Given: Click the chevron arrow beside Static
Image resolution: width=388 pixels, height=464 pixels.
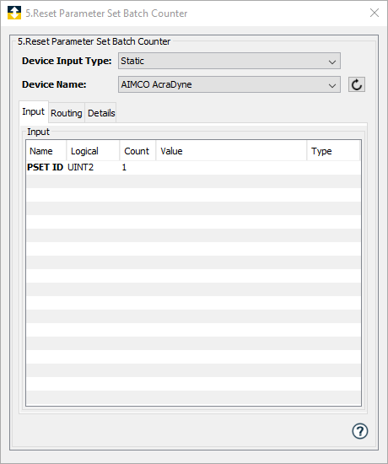Looking at the screenshot, I should [332, 62].
